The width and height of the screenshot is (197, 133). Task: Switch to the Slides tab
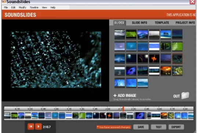click(x=119, y=23)
